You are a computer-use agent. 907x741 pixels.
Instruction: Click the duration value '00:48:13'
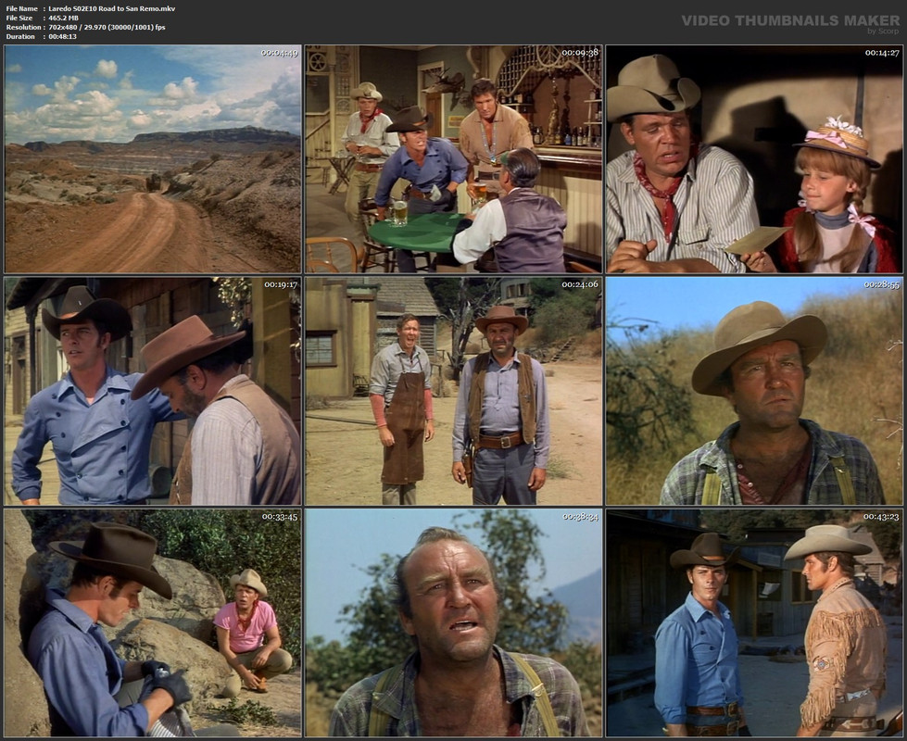tap(62, 36)
